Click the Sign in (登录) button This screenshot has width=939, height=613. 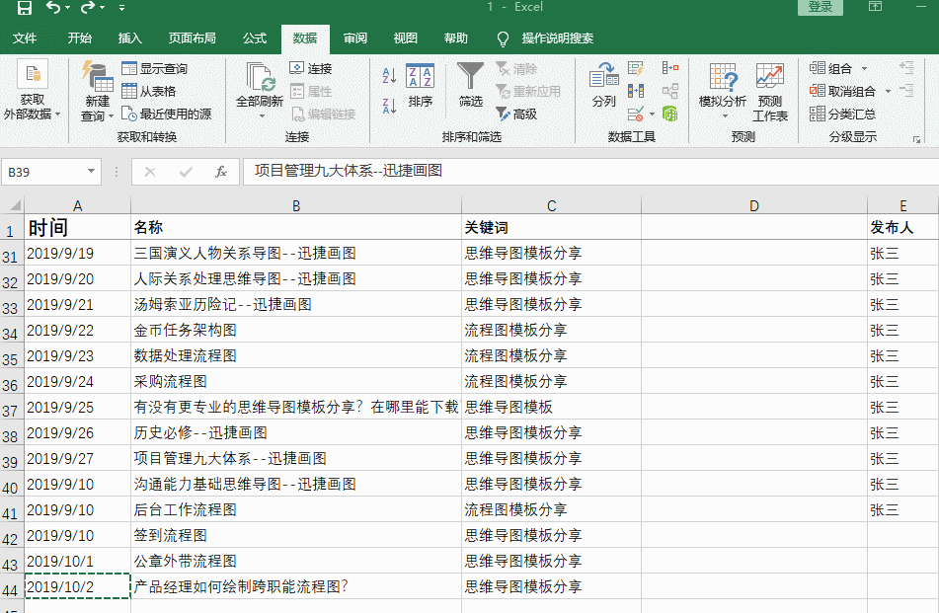coord(821,7)
